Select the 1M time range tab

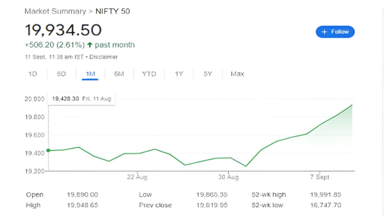point(90,74)
